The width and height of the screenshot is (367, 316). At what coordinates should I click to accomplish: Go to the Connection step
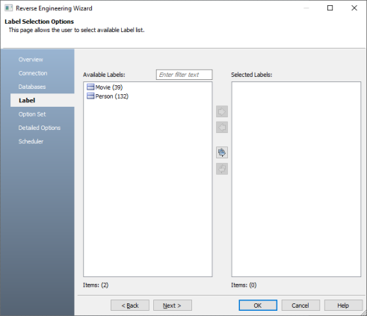33,73
